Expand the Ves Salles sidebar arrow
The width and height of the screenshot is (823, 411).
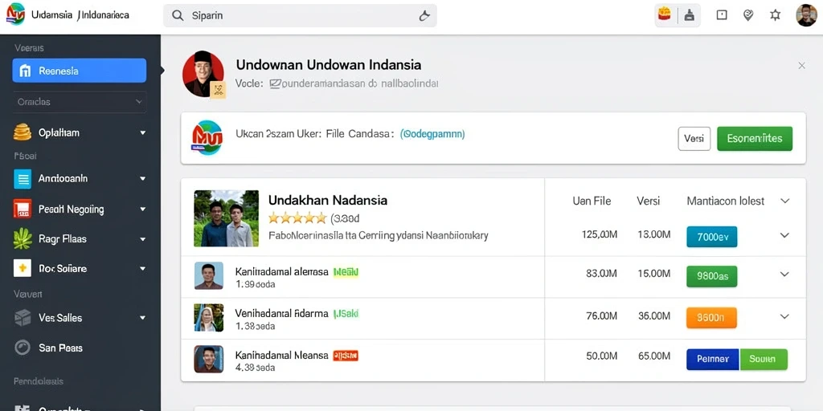(143, 318)
